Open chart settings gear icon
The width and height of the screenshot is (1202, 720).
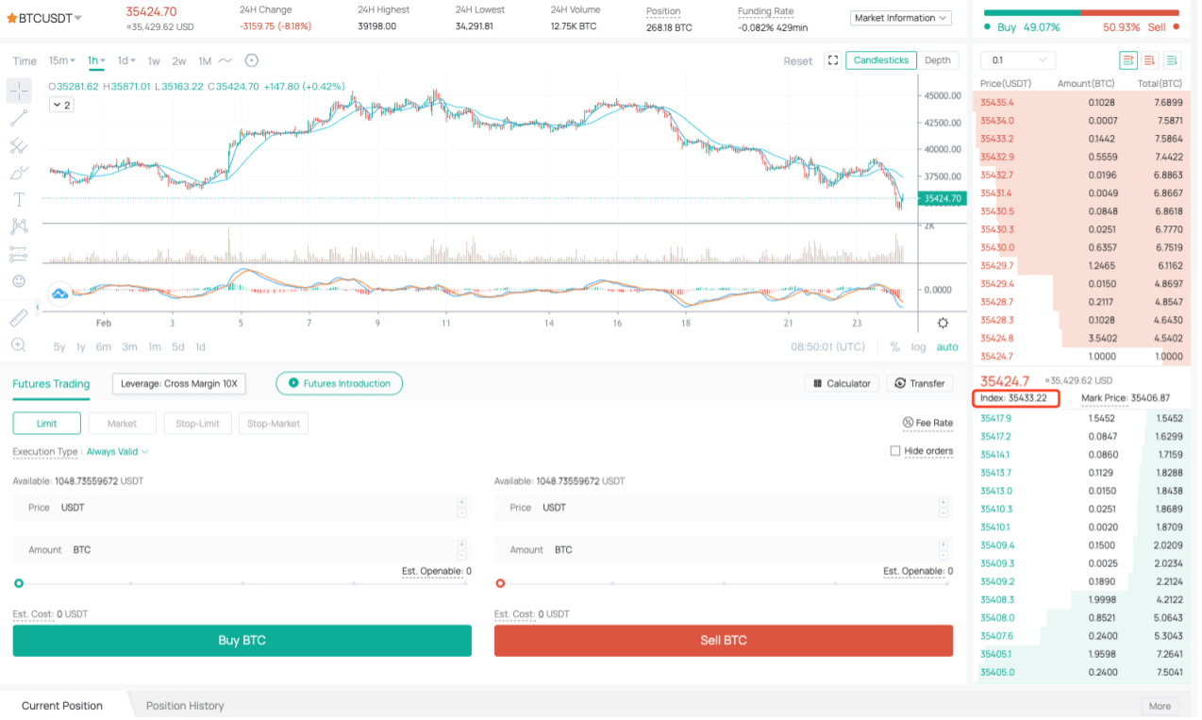943,323
